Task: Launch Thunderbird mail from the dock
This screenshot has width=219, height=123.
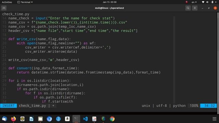Action: tap(4, 119)
